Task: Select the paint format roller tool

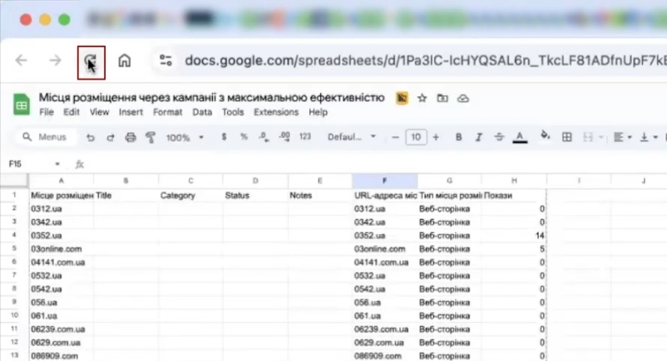Action: pyautogui.click(x=151, y=137)
